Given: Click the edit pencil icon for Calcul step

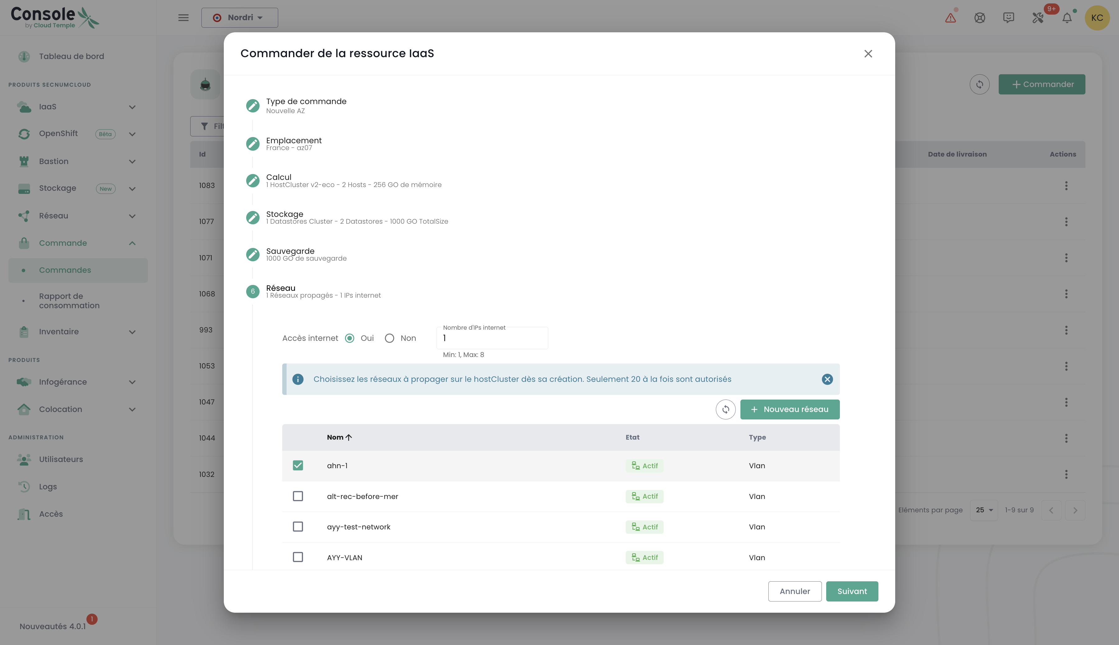Looking at the screenshot, I should 253,181.
